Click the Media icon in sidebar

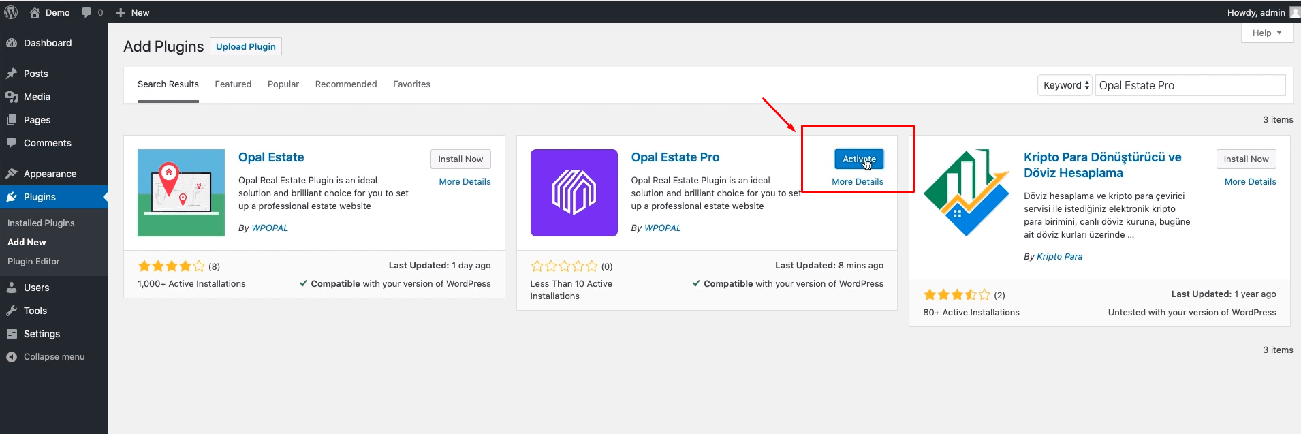(x=12, y=97)
